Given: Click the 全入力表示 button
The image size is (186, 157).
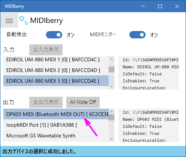Looking at the screenshot, I should click(46, 50).
